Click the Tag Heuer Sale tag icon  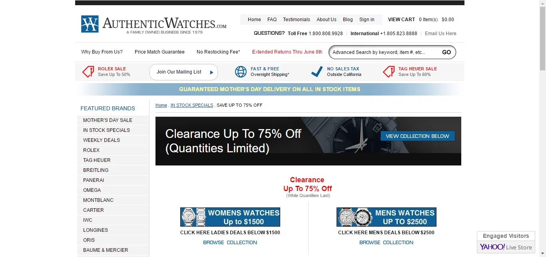pos(389,72)
